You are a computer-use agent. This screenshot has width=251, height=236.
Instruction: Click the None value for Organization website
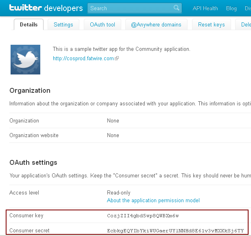point(113,135)
